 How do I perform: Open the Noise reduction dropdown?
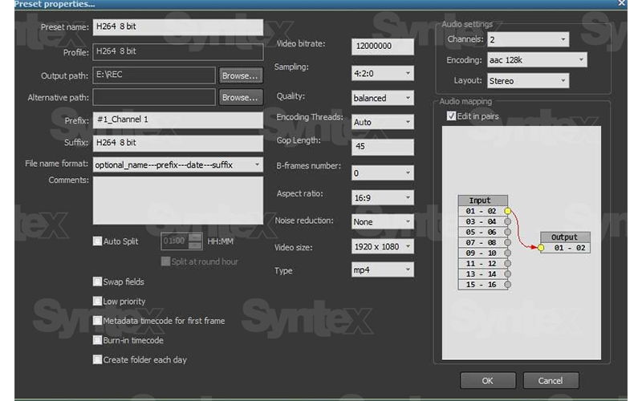[x=383, y=222]
